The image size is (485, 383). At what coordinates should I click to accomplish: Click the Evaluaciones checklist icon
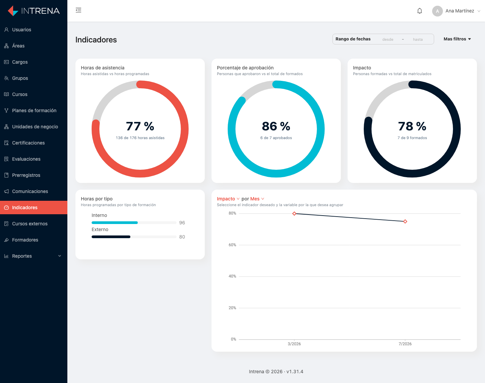point(6,159)
